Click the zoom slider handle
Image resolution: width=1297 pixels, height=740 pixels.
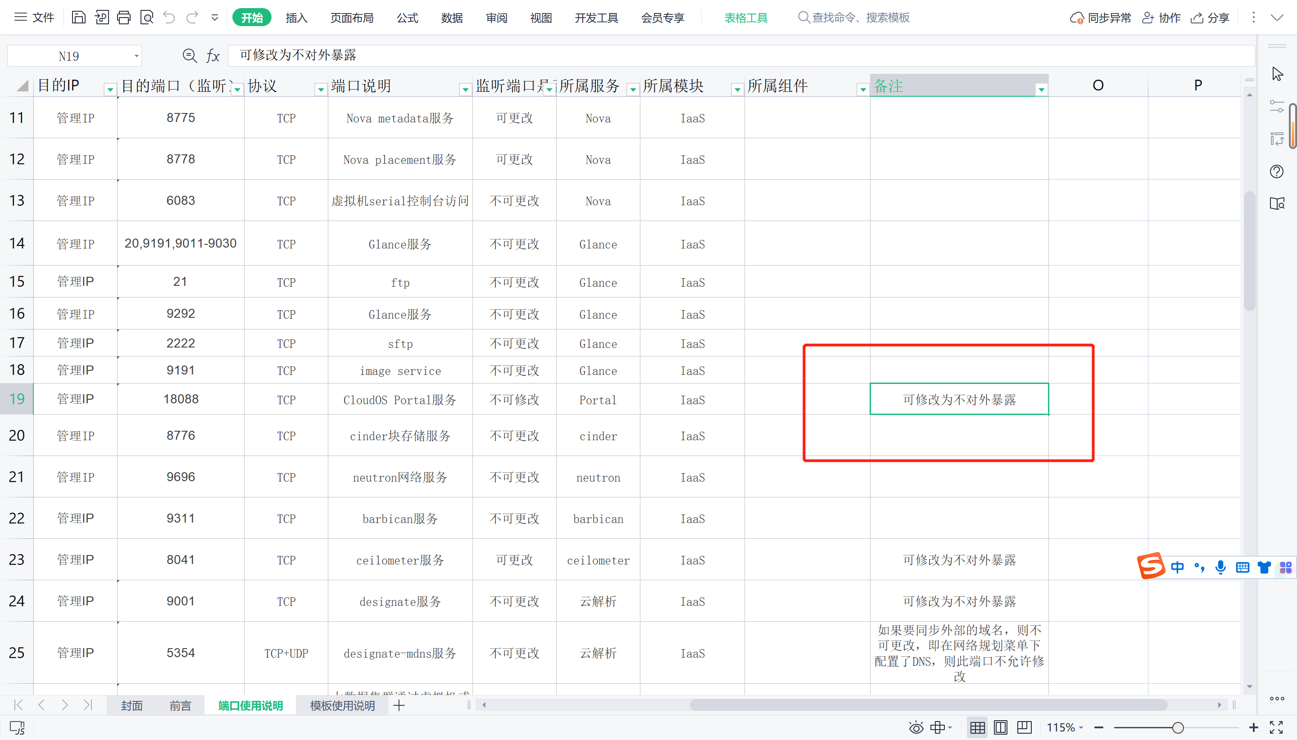pyautogui.click(x=1178, y=728)
